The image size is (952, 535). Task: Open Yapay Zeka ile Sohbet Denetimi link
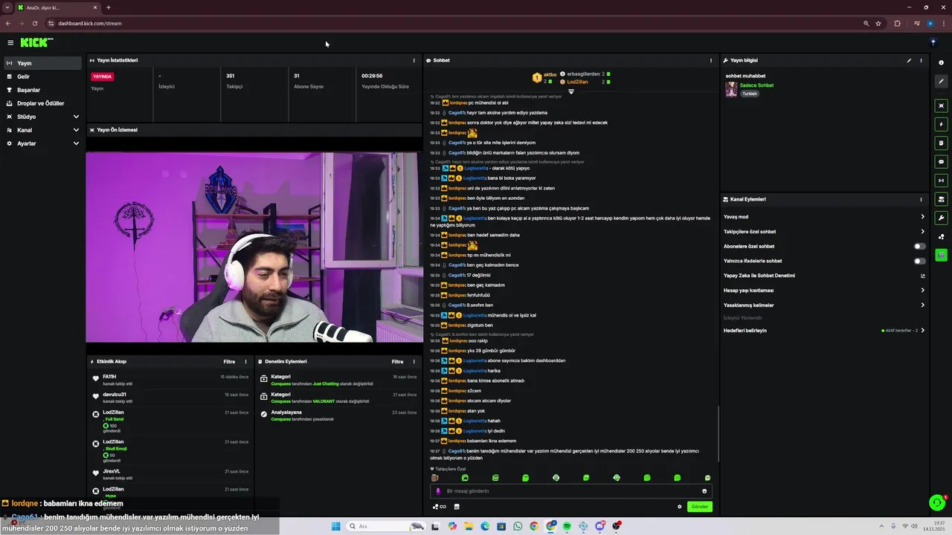click(x=824, y=276)
